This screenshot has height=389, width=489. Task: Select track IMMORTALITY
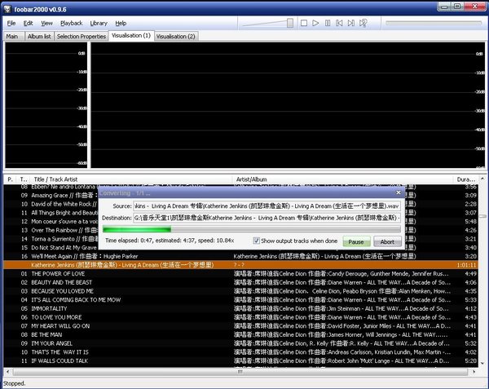pos(240,308)
